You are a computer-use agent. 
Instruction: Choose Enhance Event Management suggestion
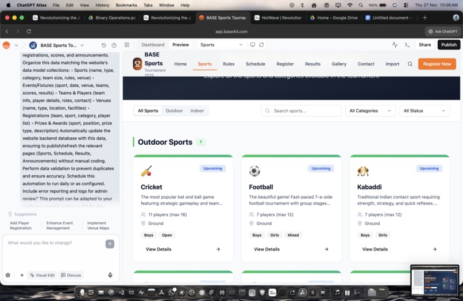coord(59,225)
